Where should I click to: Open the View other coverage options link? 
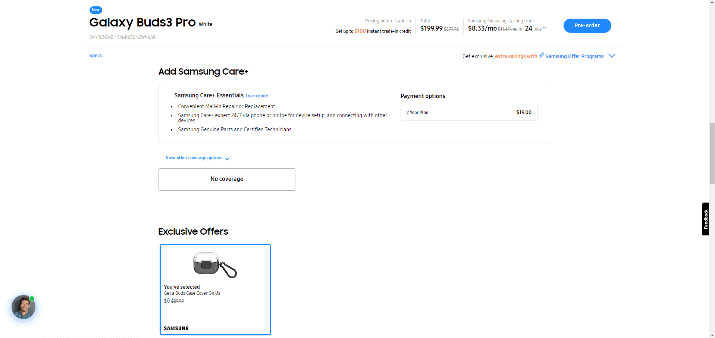click(x=194, y=158)
